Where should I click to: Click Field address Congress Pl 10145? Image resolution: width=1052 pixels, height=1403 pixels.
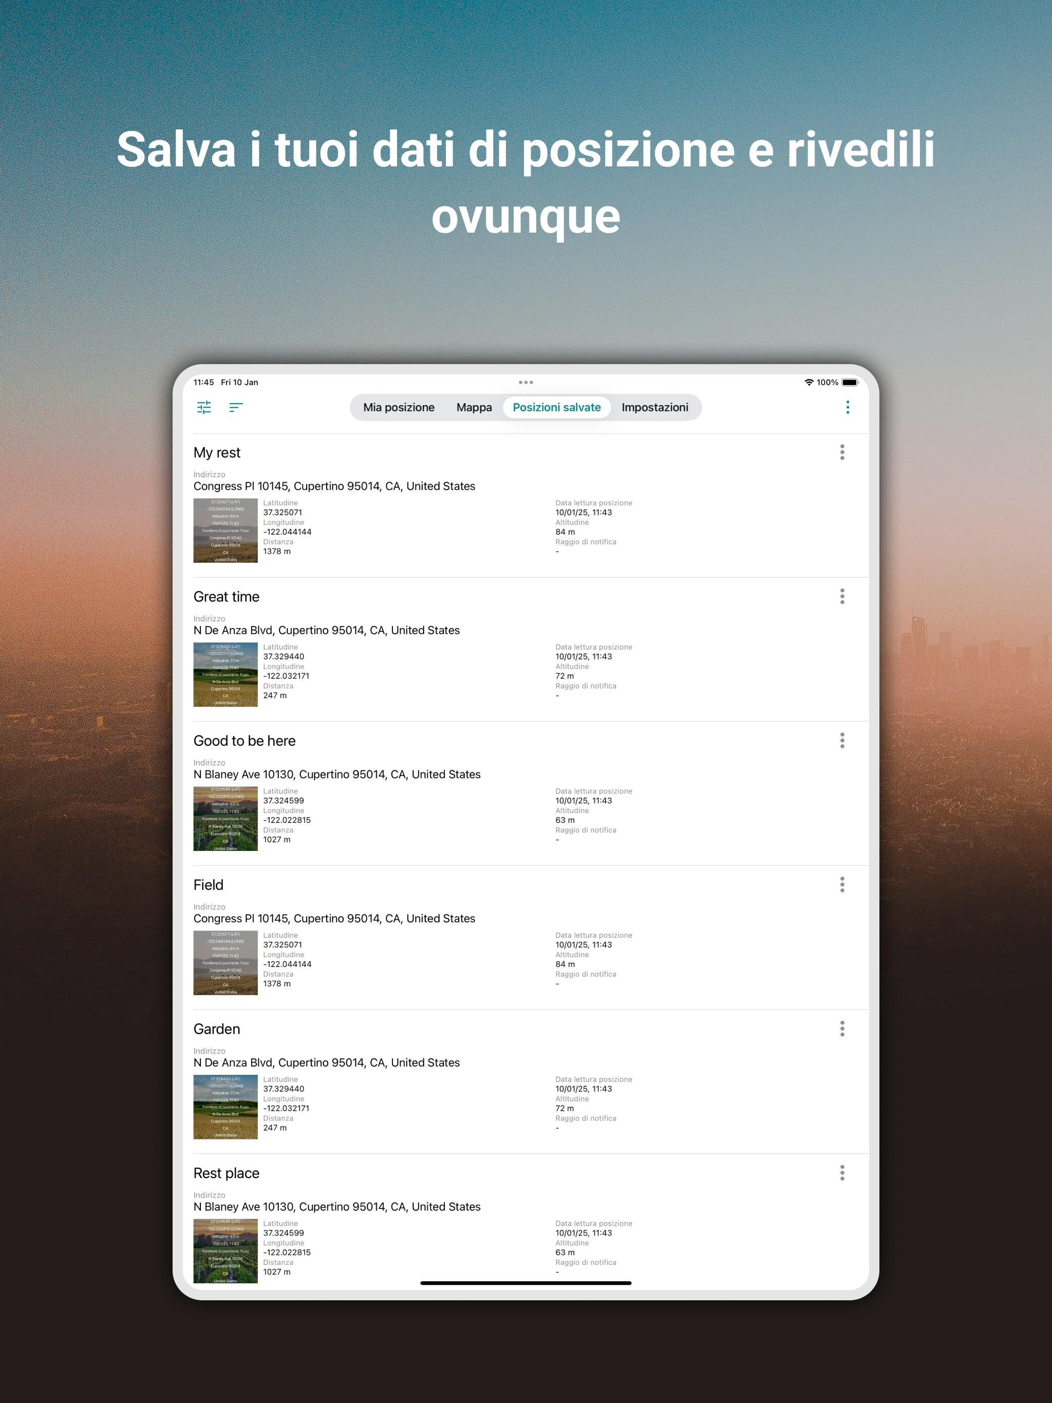(334, 918)
